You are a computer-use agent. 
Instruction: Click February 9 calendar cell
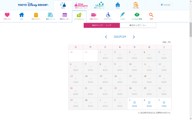(120, 67)
